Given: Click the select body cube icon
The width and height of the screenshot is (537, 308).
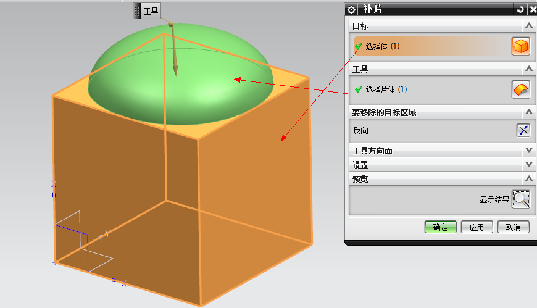Looking at the screenshot, I should [521, 46].
